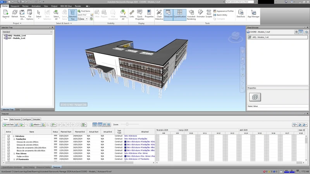
Task: Click the Add Task button
Action: [8, 125]
